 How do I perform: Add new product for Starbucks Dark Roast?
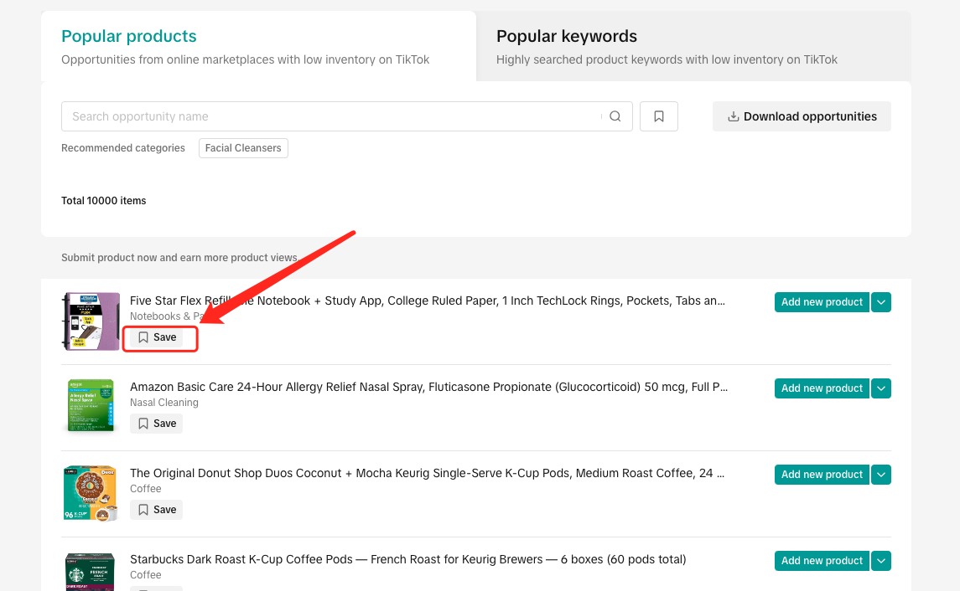click(x=822, y=561)
